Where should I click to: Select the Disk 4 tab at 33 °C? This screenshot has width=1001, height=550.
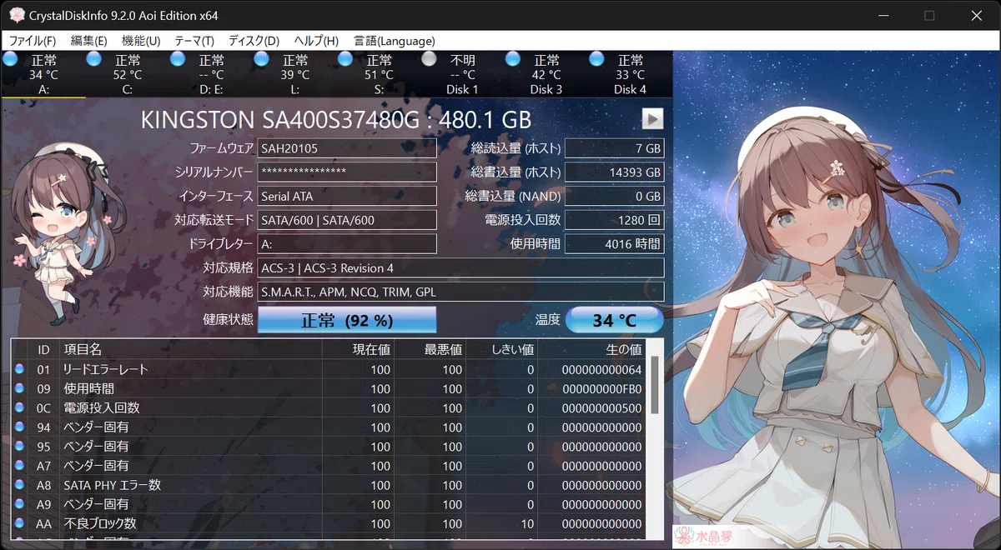click(630, 74)
